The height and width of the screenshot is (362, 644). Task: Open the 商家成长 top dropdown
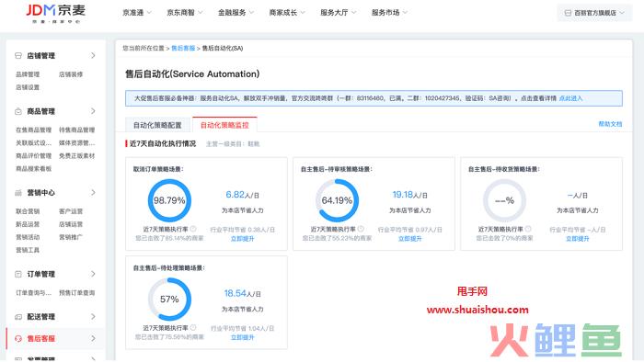[287, 13]
